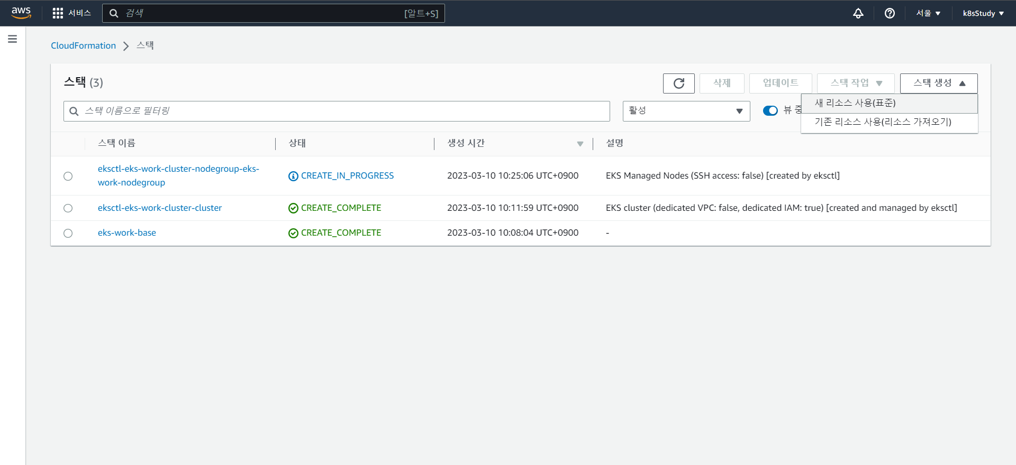This screenshot has height=465, width=1016.
Task: Focus the top AWS search field
Action: tap(274, 13)
